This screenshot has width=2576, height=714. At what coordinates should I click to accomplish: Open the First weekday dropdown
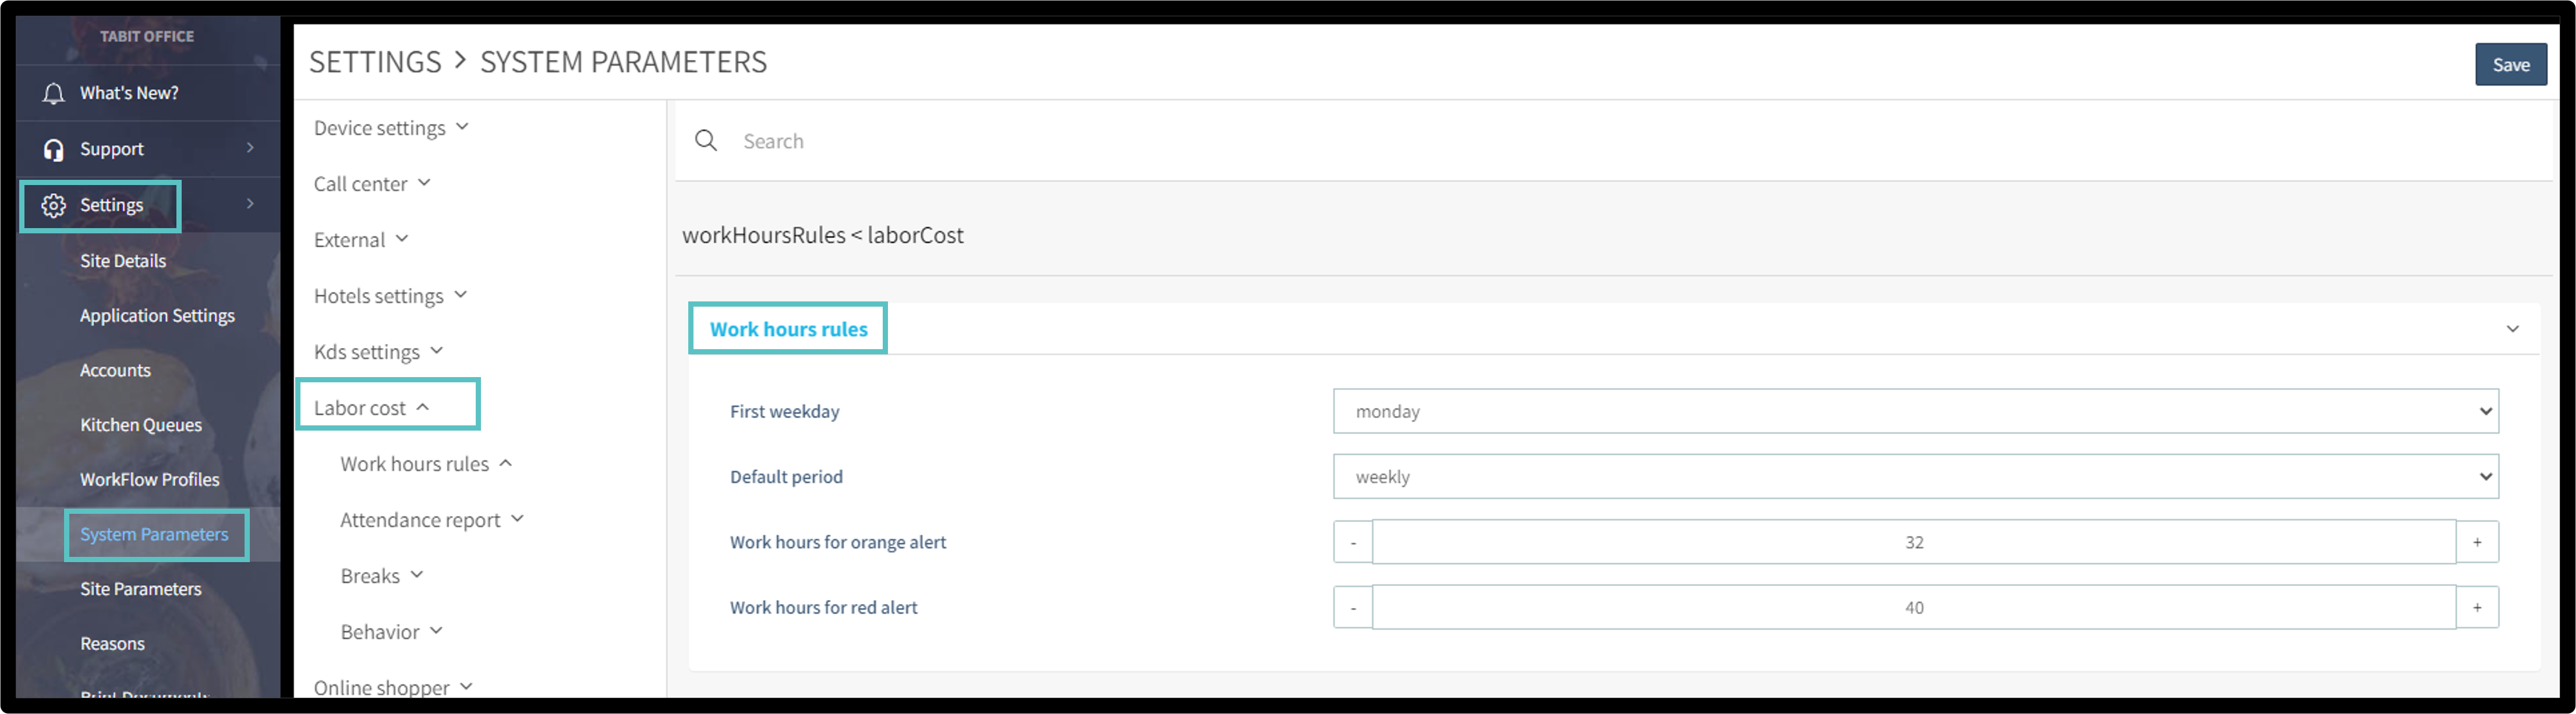pos(1915,411)
